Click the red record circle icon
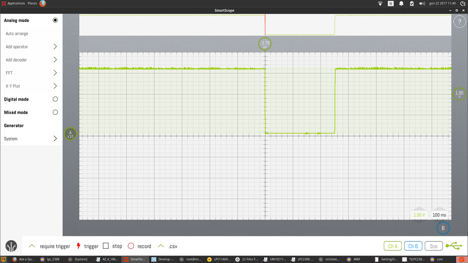 point(131,246)
